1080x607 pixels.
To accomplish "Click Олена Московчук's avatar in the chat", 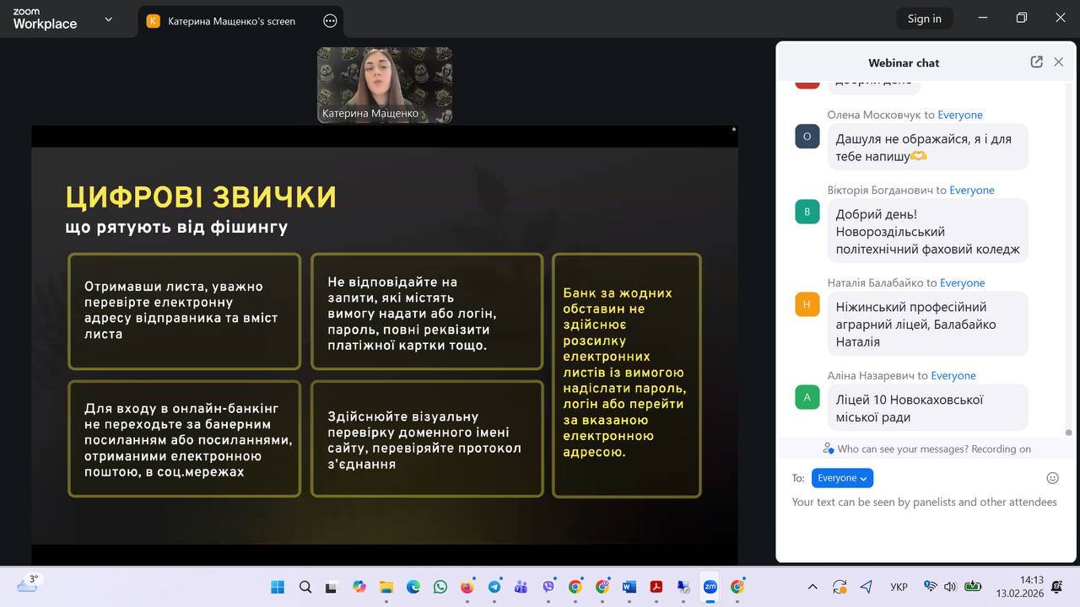I will 807,136.
